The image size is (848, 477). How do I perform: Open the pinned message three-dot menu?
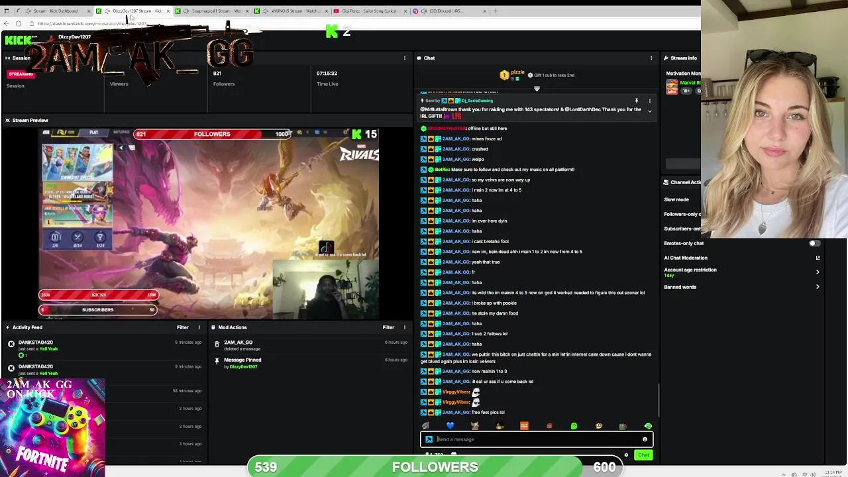click(x=649, y=101)
